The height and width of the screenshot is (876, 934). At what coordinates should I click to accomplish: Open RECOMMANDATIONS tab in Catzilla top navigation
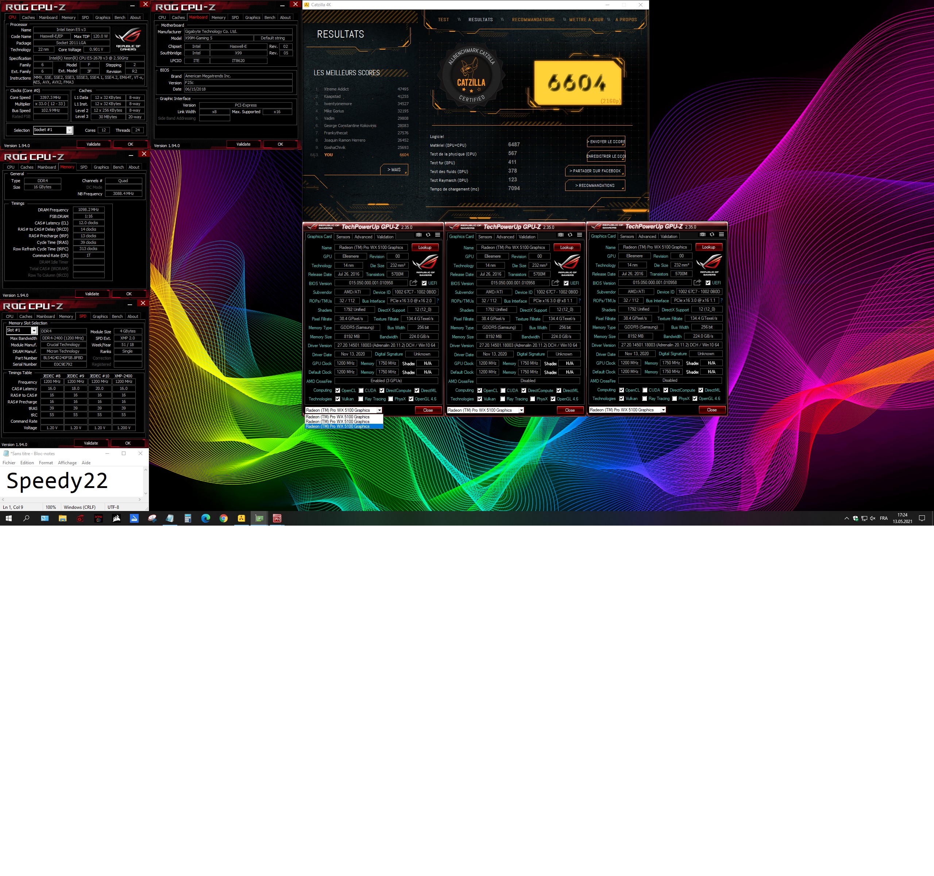coord(533,20)
